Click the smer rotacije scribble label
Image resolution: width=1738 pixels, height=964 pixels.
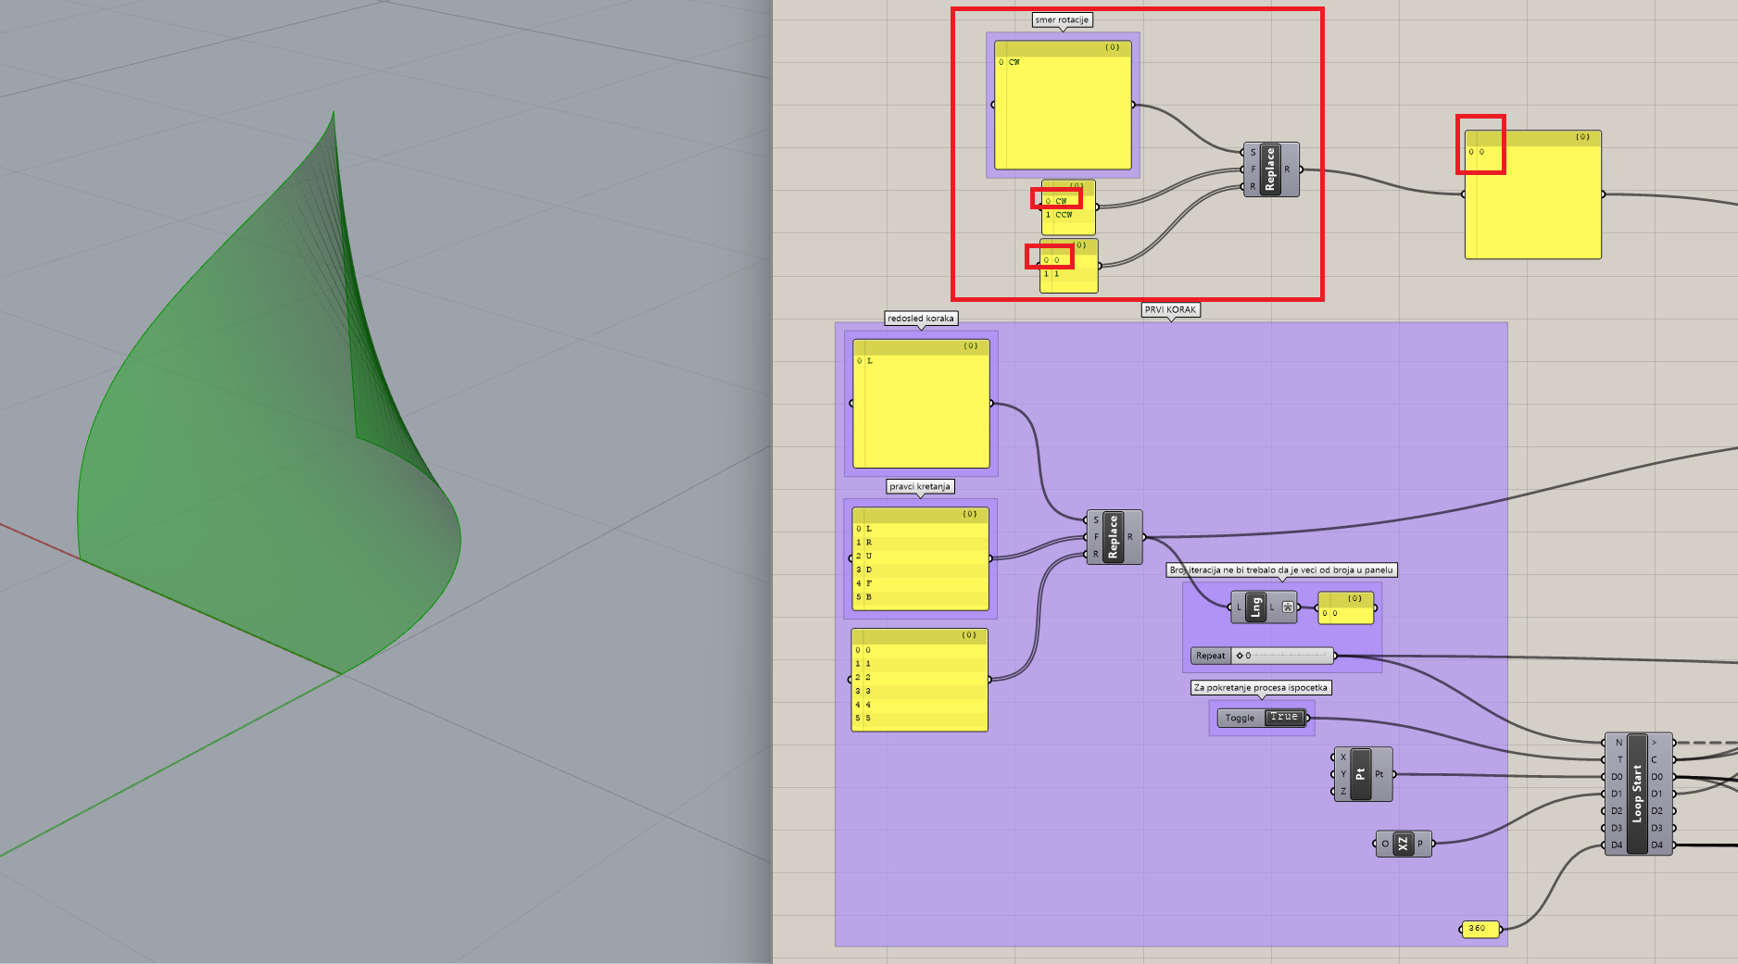coord(1062,19)
